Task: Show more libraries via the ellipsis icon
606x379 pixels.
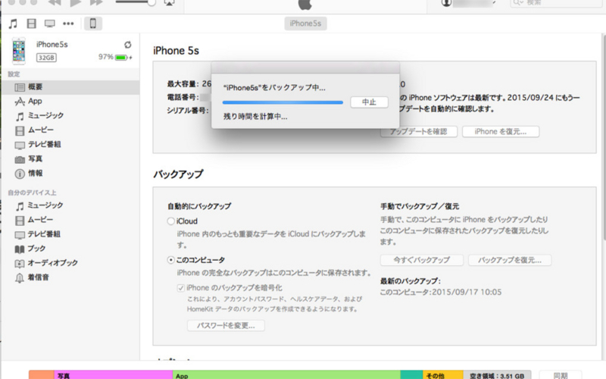Action: point(68,23)
